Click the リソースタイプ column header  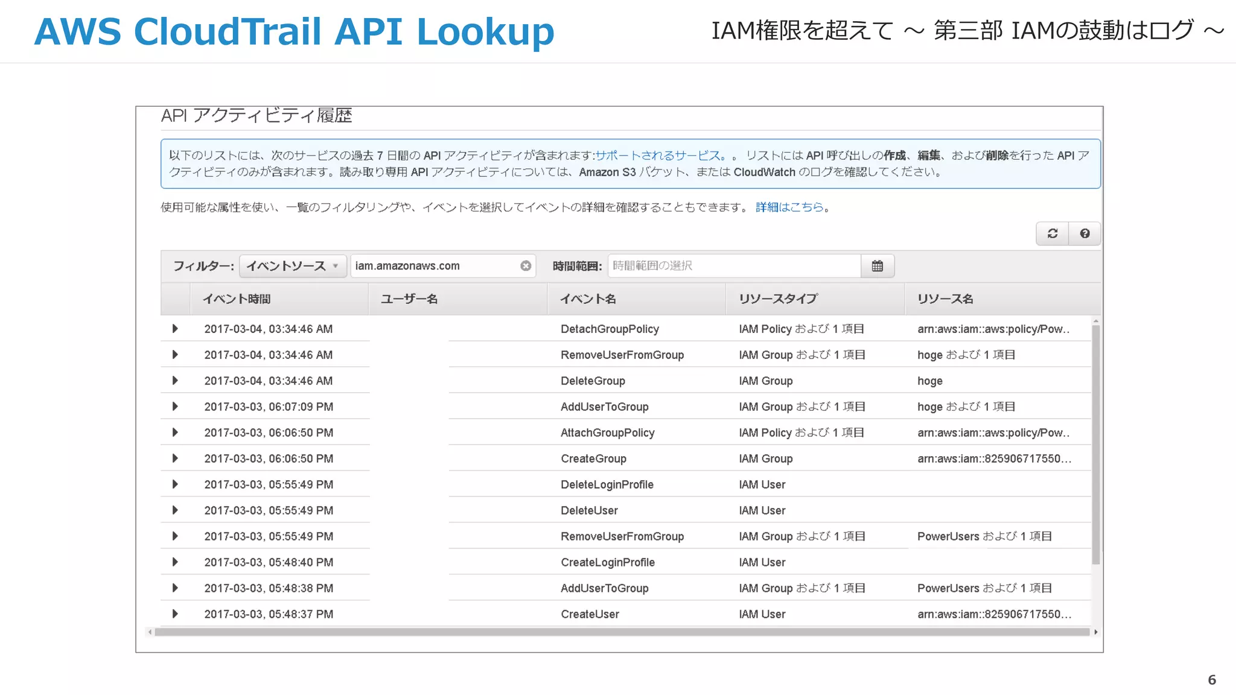(815, 299)
